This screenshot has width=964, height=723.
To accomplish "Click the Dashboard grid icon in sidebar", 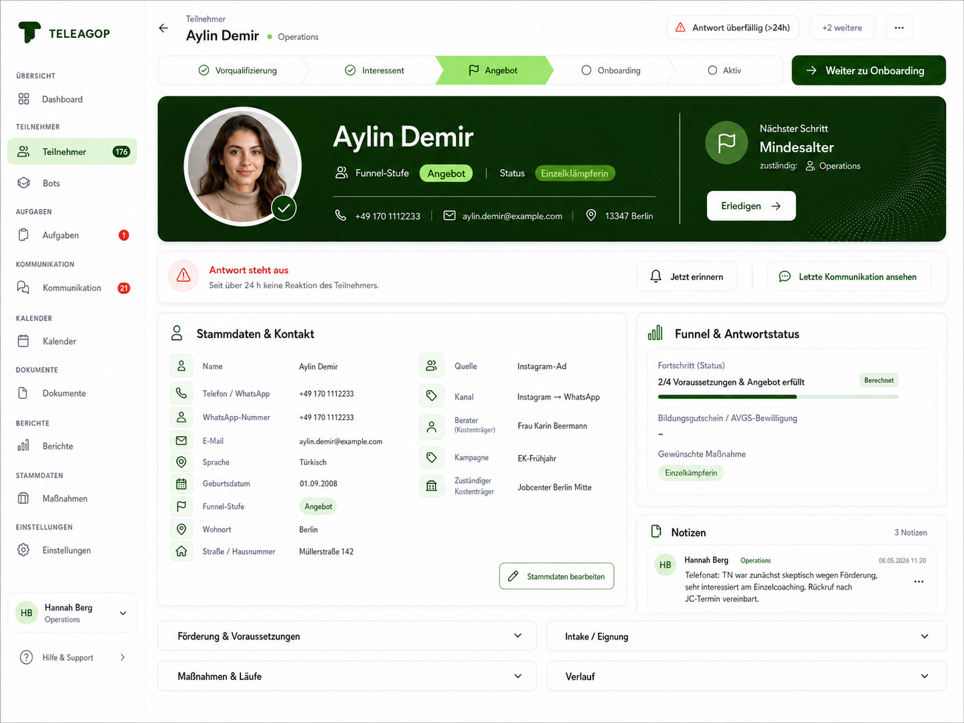I will pyautogui.click(x=24, y=99).
